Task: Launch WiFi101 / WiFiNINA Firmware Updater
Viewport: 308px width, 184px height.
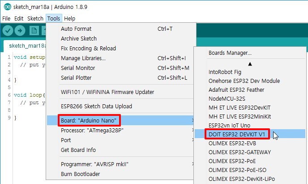Action: coord(121,92)
